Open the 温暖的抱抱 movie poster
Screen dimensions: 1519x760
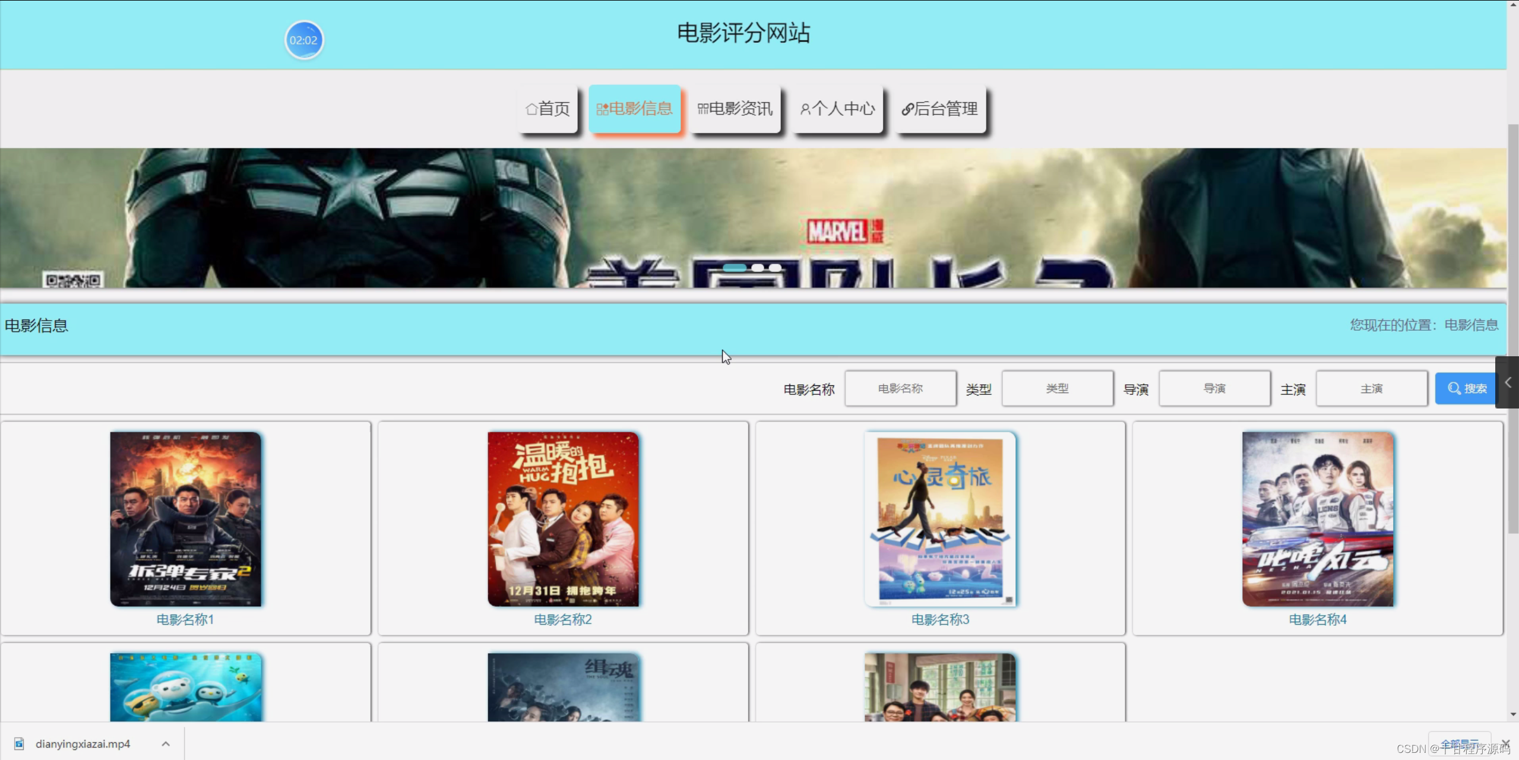[x=563, y=519]
